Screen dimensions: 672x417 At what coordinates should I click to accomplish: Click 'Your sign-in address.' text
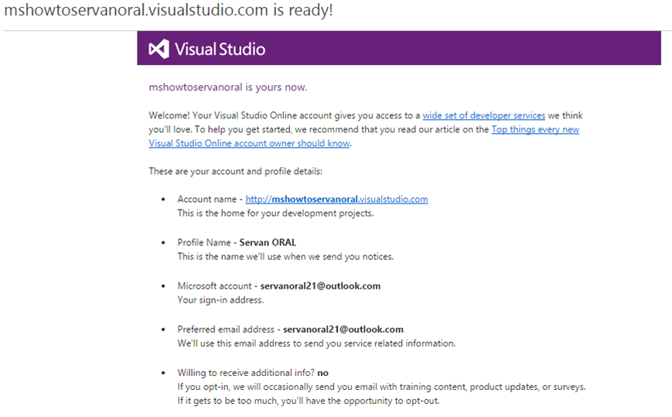pyautogui.click(x=220, y=300)
